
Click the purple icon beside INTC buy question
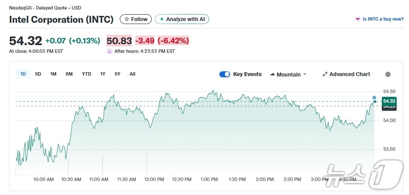(x=357, y=19)
